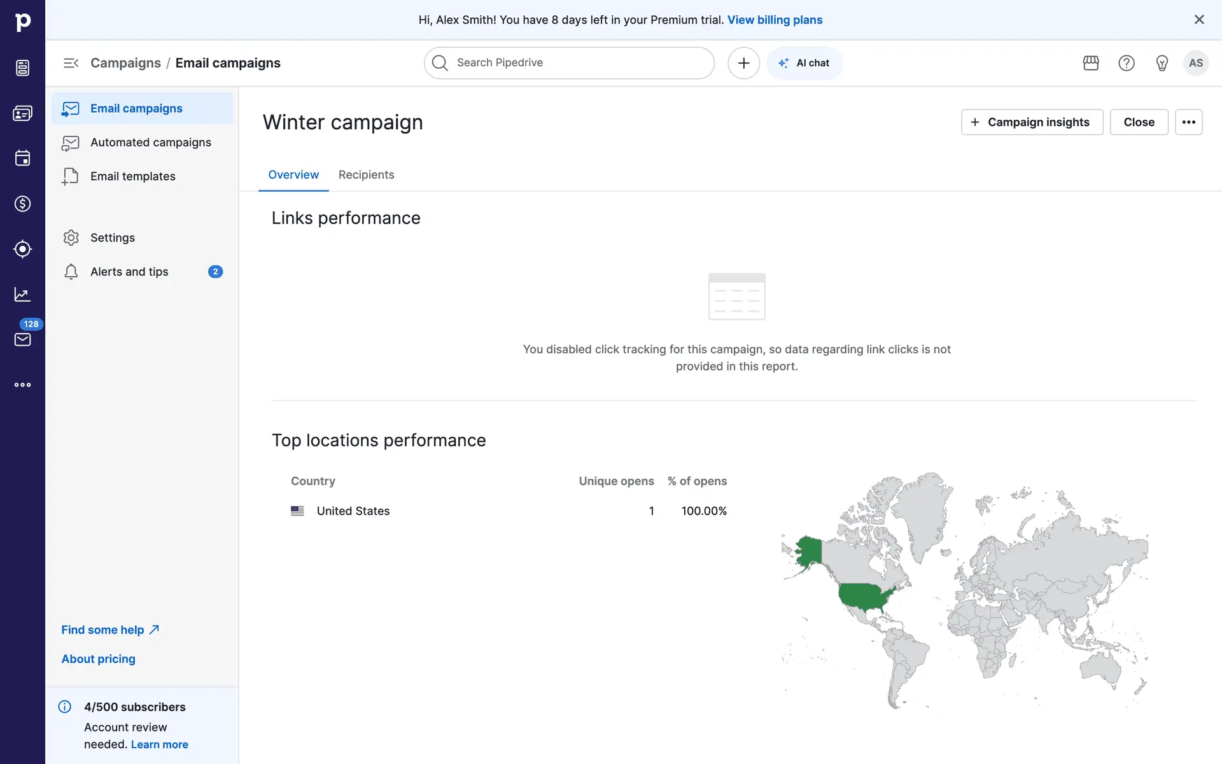The height and width of the screenshot is (764, 1222).
Task: Open Marketplace icon in top bar
Action: point(1091,63)
